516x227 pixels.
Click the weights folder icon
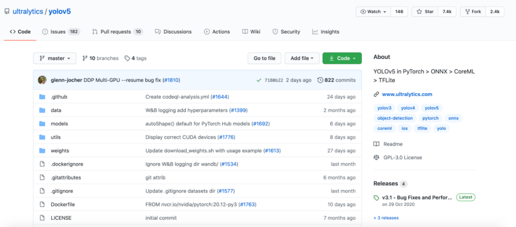coord(42,151)
